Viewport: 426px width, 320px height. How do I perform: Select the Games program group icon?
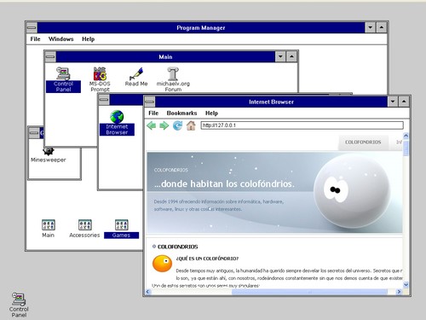tap(121, 229)
